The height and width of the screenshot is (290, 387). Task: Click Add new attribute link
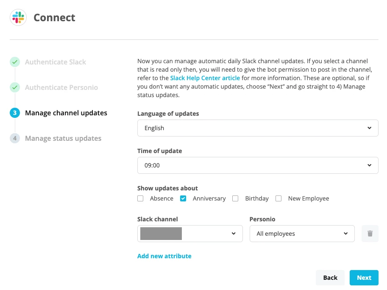tap(164, 256)
